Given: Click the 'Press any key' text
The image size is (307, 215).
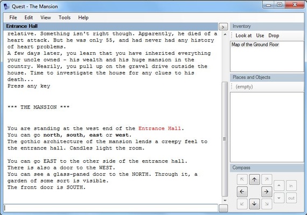Looking at the screenshot, I should (x=29, y=86).
